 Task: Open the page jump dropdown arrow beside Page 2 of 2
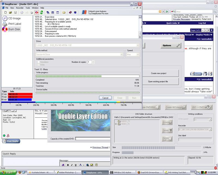point(212,30)
